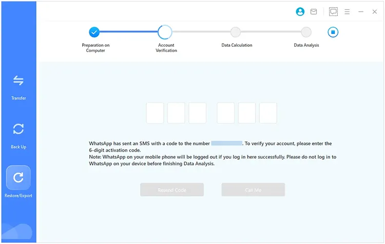Close the application window
The height and width of the screenshot is (244, 385).
374,11
